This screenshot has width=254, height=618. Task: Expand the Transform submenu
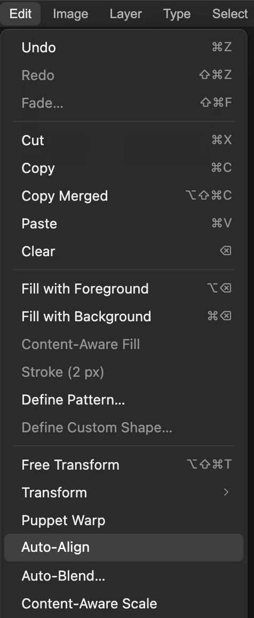(124, 492)
